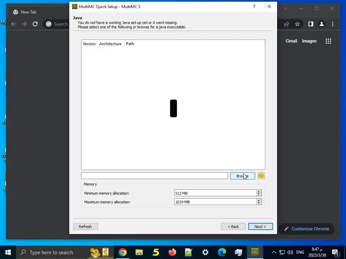Viewport: 346px width, 259px height.
Task: Click the network icon in system tray
Action: pyautogui.click(x=282, y=252)
